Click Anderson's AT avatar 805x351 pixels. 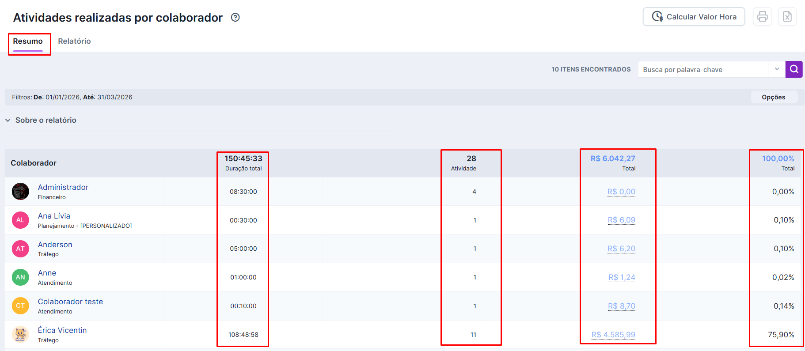(x=20, y=249)
